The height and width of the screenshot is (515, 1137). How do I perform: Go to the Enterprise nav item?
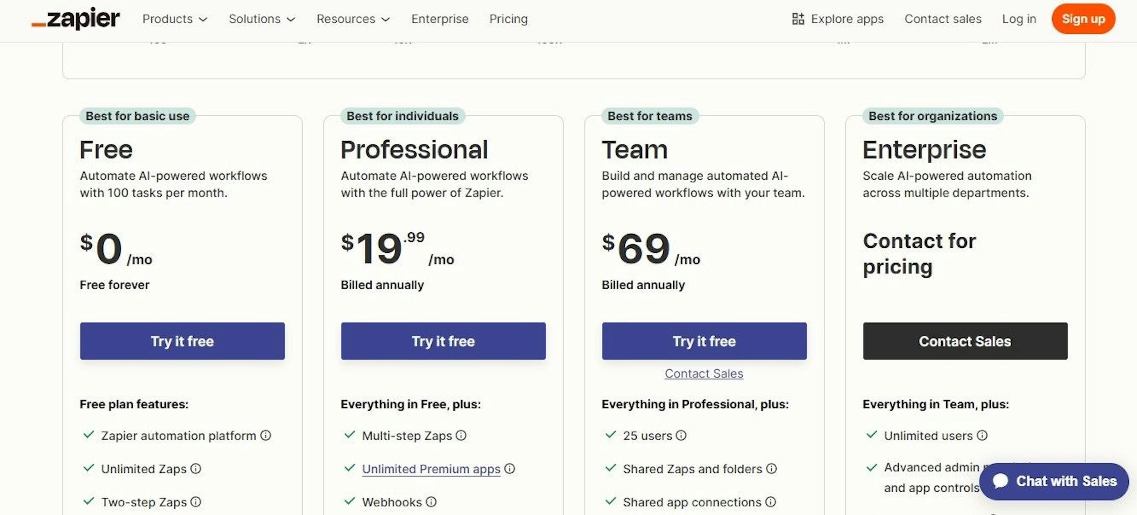coord(440,19)
